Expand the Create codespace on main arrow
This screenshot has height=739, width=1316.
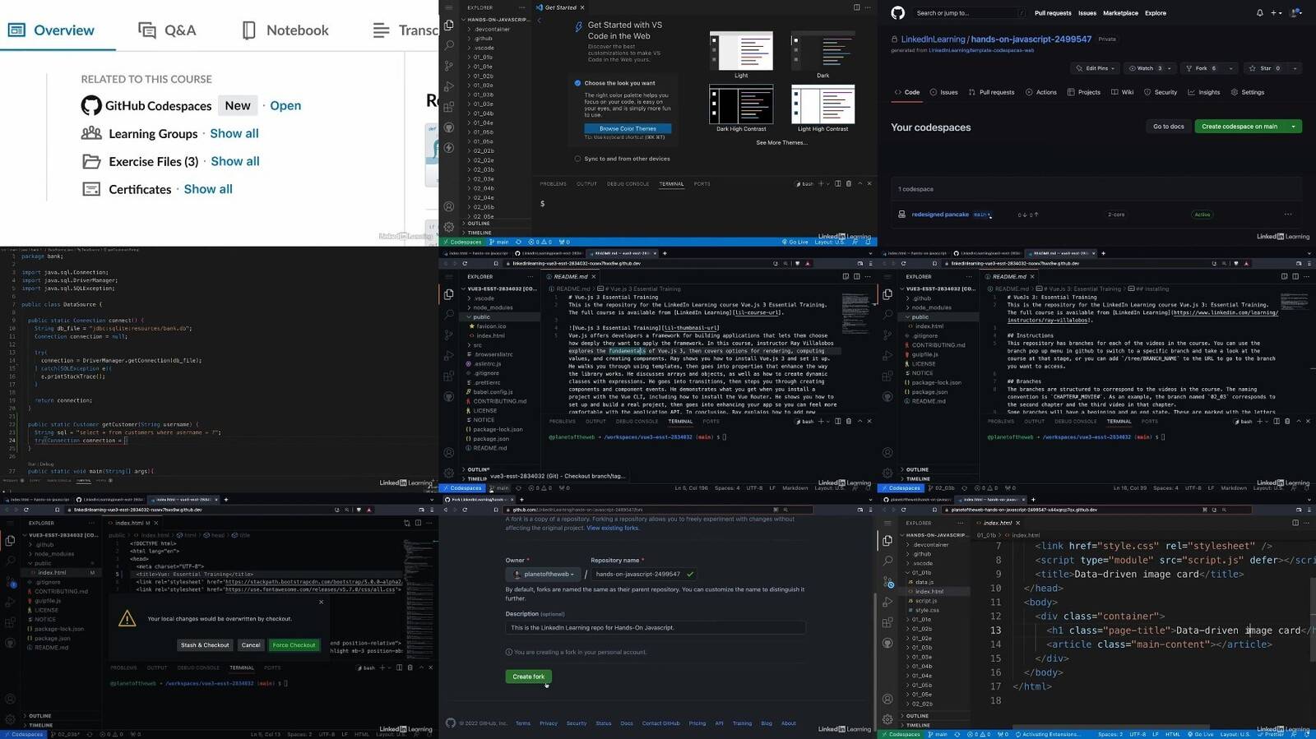click(1294, 127)
